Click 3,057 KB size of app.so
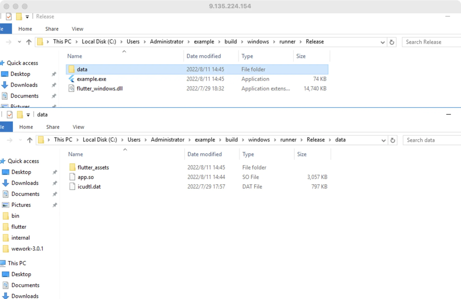Screen dimensions: 461x299 pos(317,177)
